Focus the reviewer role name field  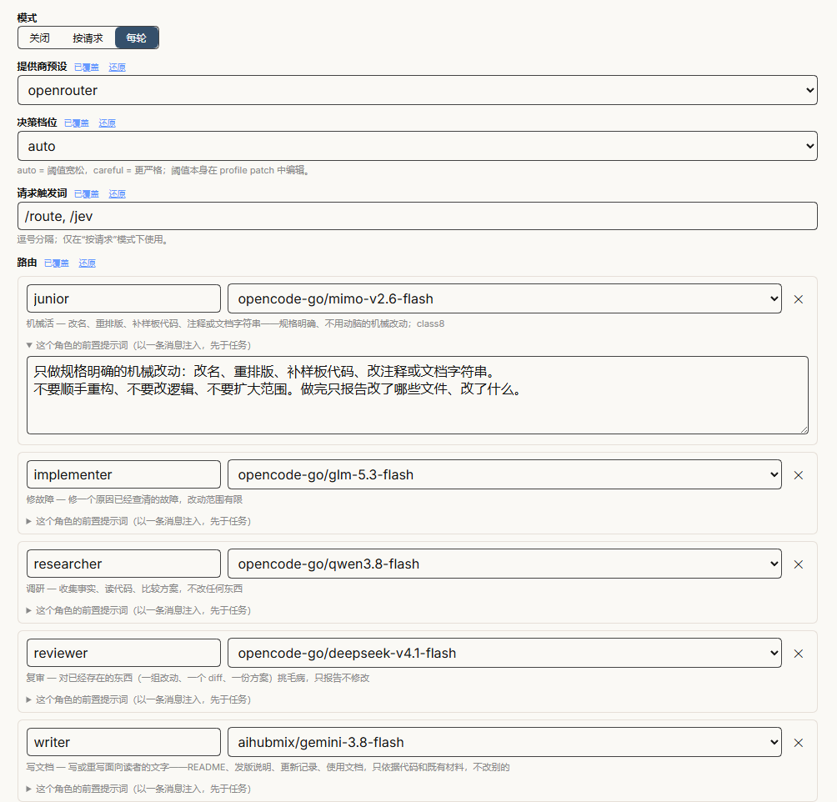click(123, 653)
